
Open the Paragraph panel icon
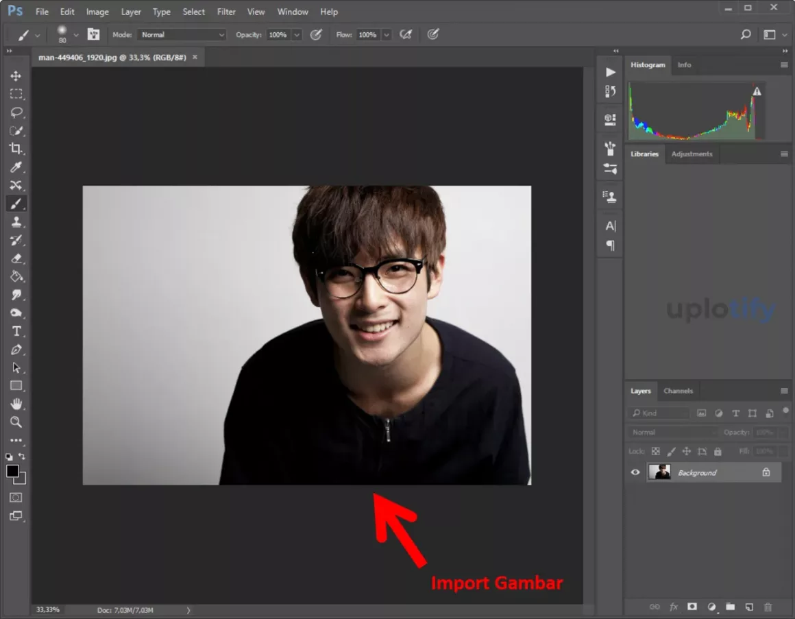611,246
